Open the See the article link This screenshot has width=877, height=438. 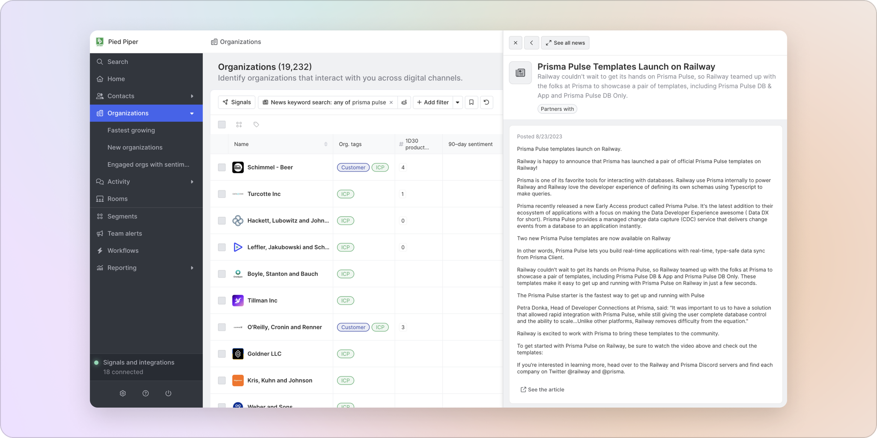tap(542, 390)
